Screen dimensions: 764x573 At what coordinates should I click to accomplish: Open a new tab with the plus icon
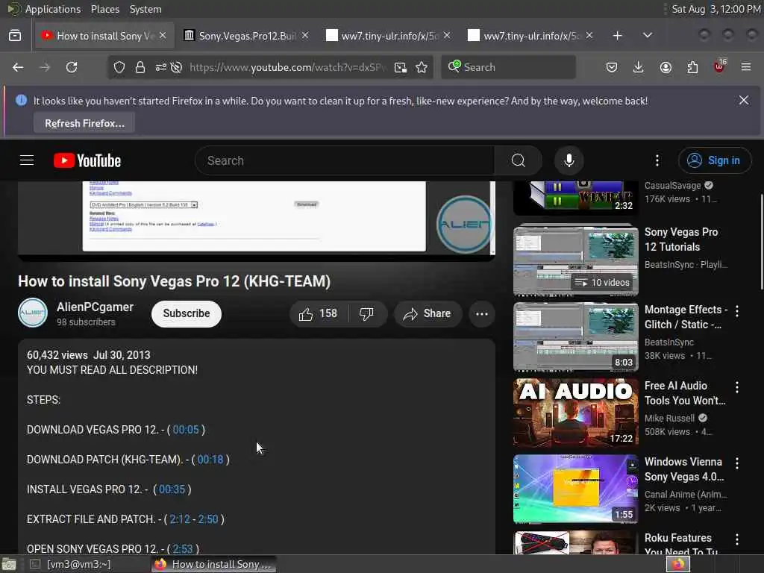pyautogui.click(x=617, y=36)
